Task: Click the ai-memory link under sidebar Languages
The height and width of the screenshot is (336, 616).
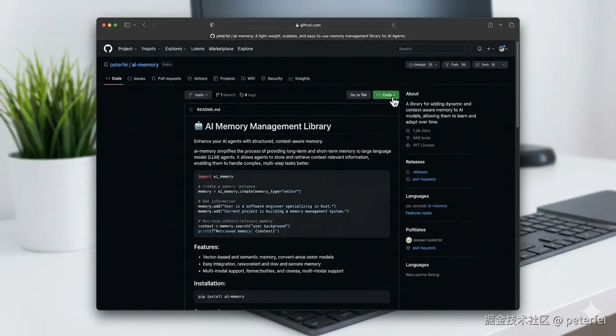Action: pyautogui.click(x=437, y=206)
